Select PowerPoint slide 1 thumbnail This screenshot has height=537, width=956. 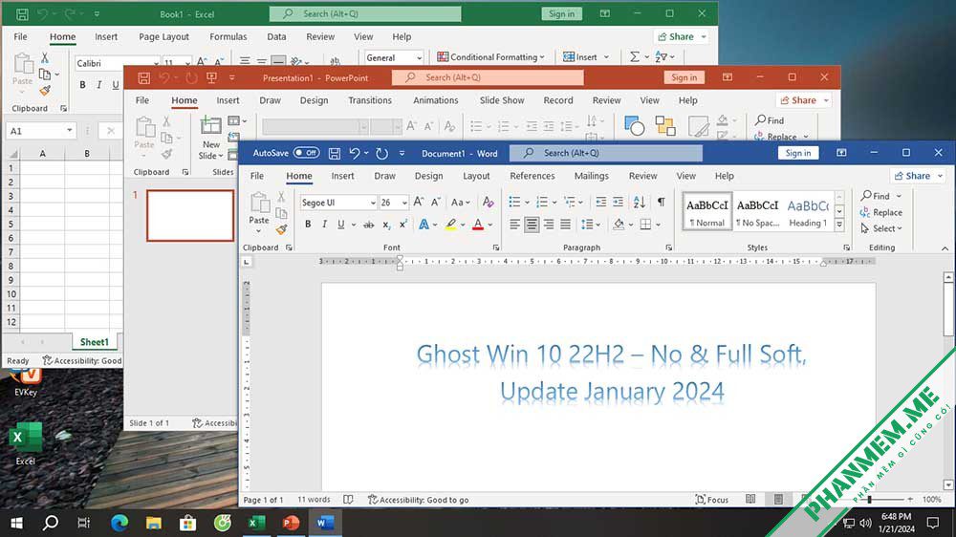[x=190, y=215]
